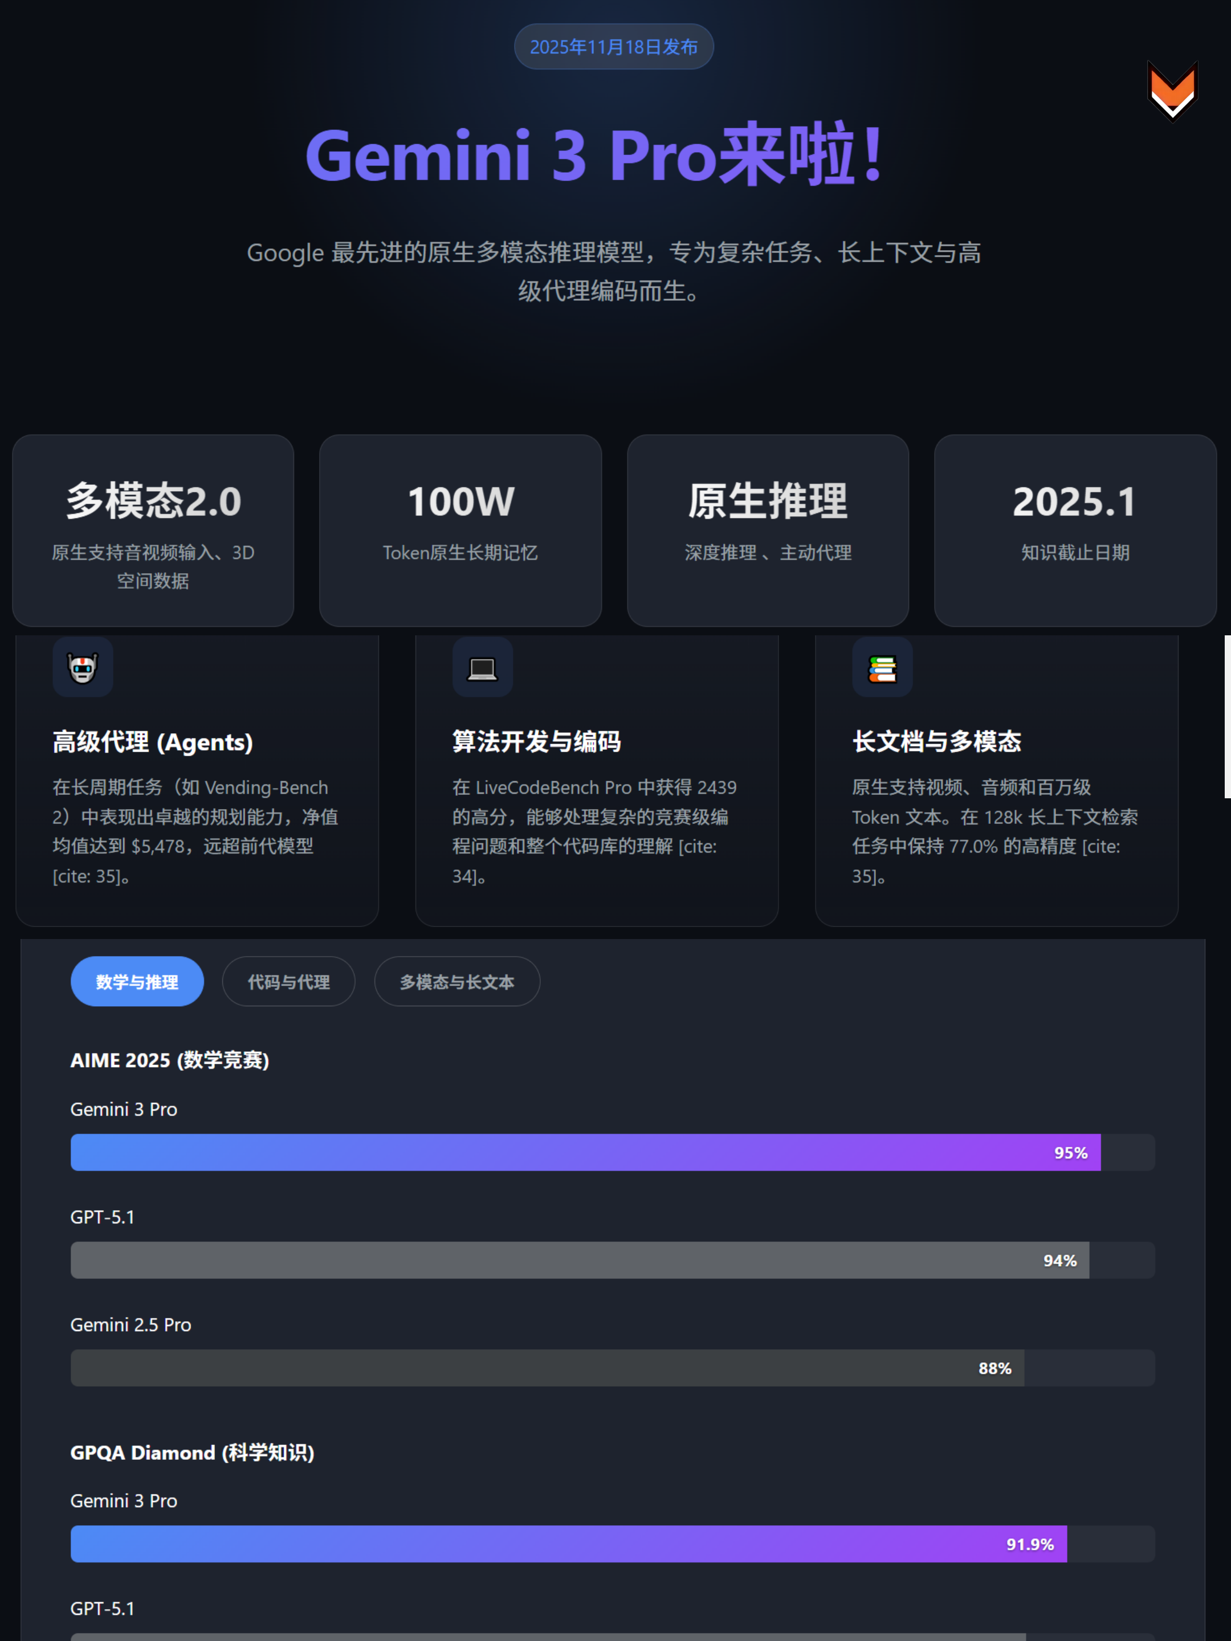Click the 100W Token card
The height and width of the screenshot is (1641, 1231).
pyautogui.click(x=460, y=530)
